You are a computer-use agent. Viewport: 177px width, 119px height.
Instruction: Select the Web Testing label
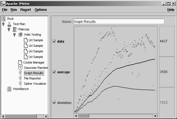(x=33, y=35)
